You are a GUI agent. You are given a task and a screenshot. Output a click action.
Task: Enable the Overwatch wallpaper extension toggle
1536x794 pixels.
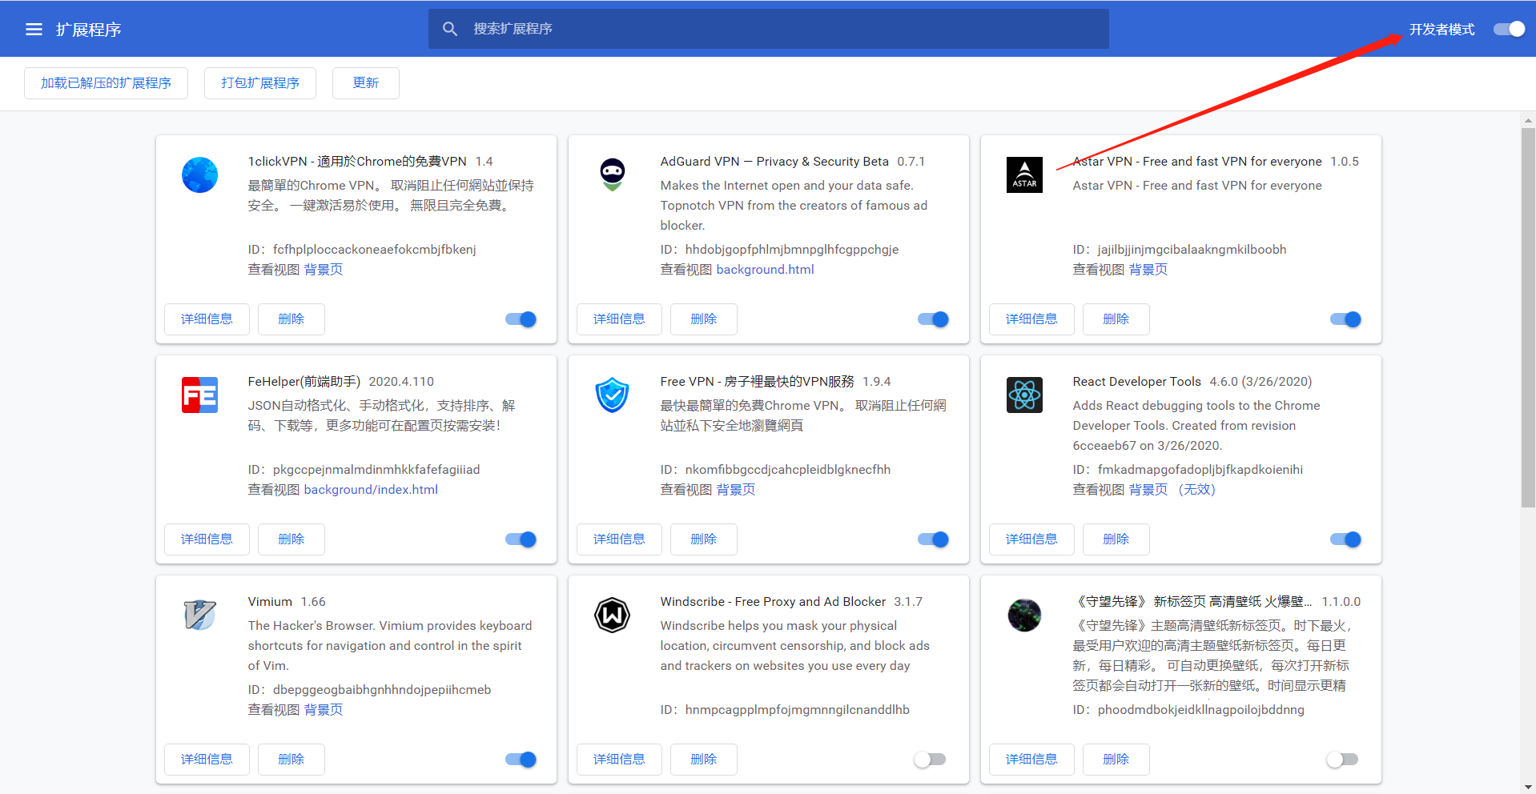coord(1343,760)
